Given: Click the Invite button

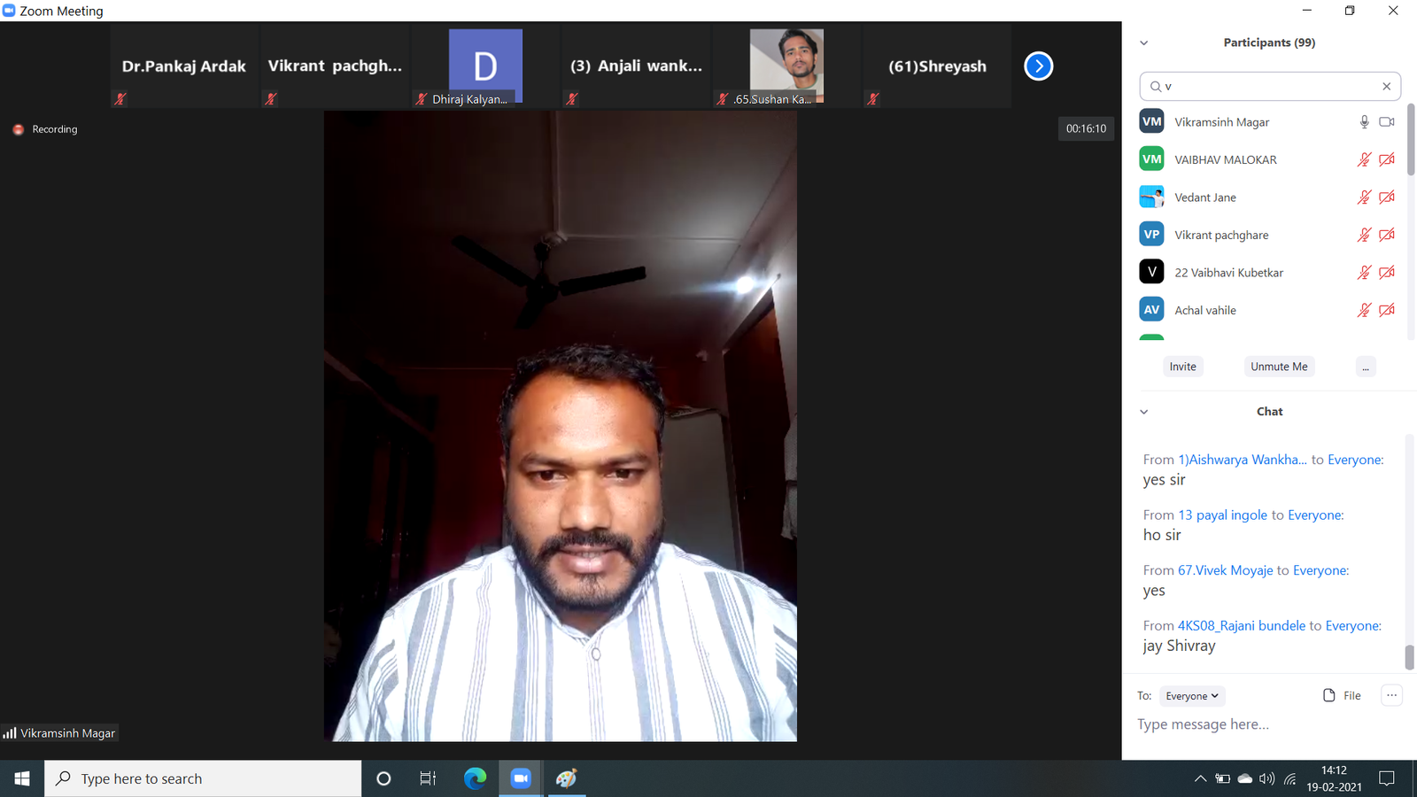Looking at the screenshot, I should click(1182, 367).
